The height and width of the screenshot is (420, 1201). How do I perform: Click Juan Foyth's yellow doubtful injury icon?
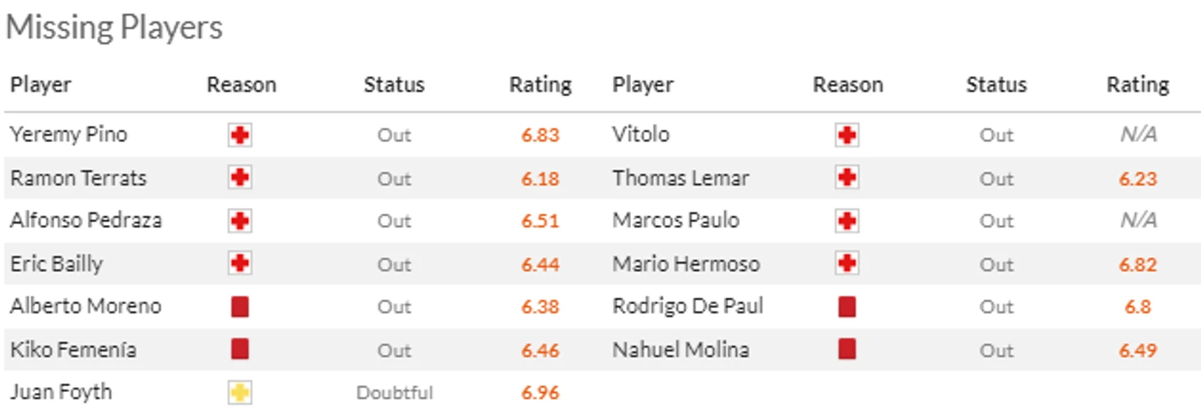pyautogui.click(x=240, y=392)
